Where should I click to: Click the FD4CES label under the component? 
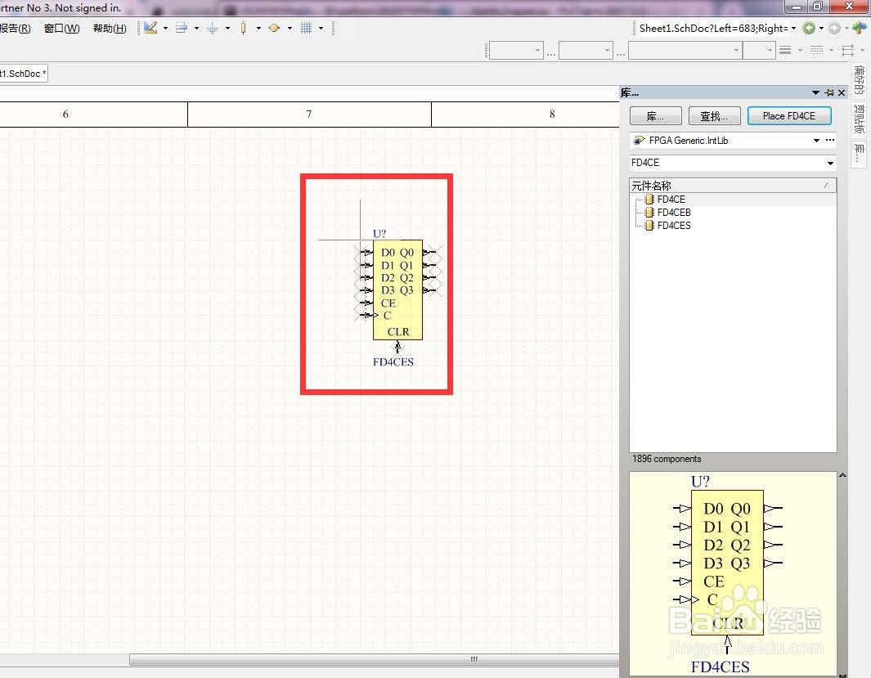(x=393, y=361)
